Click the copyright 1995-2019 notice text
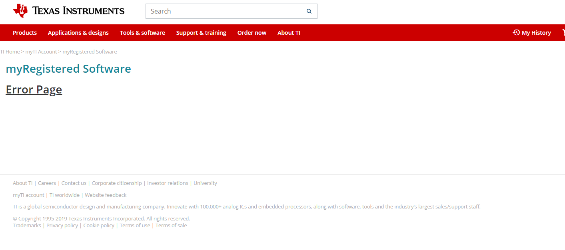565x250 pixels. click(102, 219)
